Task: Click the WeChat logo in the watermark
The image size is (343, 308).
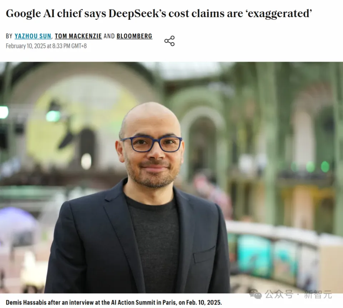Action: coord(255,294)
